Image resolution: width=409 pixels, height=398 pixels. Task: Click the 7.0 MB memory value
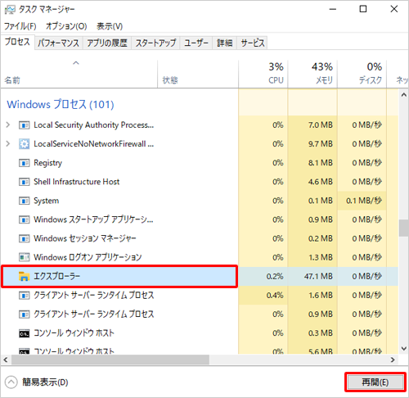click(321, 125)
